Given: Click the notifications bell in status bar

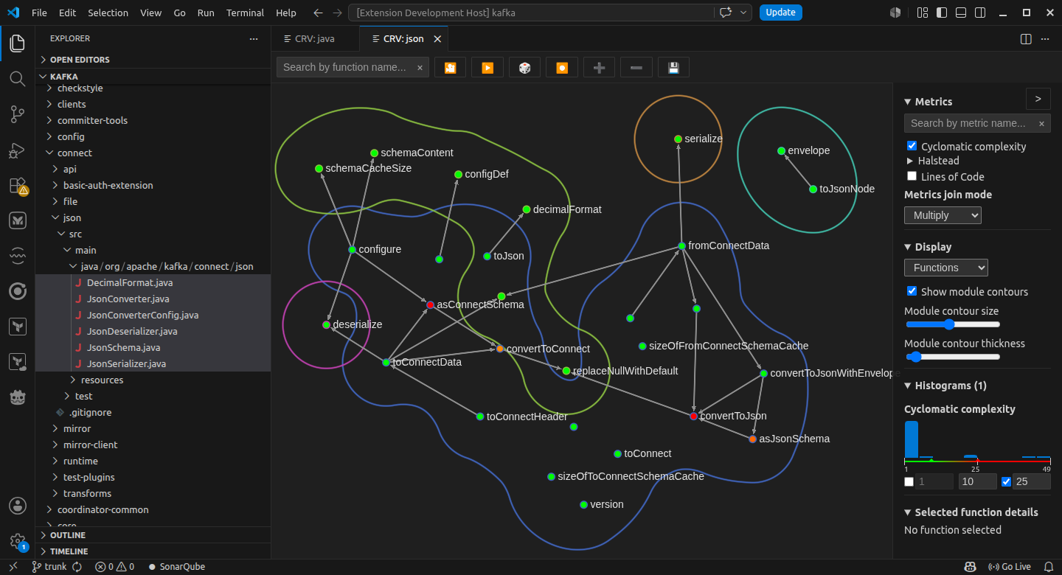Looking at the screenshot, I should pos(1048,567).
